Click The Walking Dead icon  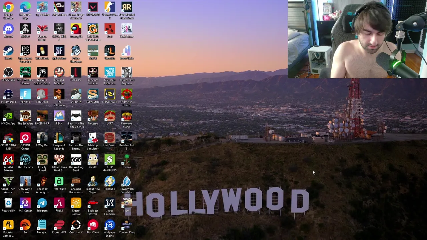coord(76,159)
